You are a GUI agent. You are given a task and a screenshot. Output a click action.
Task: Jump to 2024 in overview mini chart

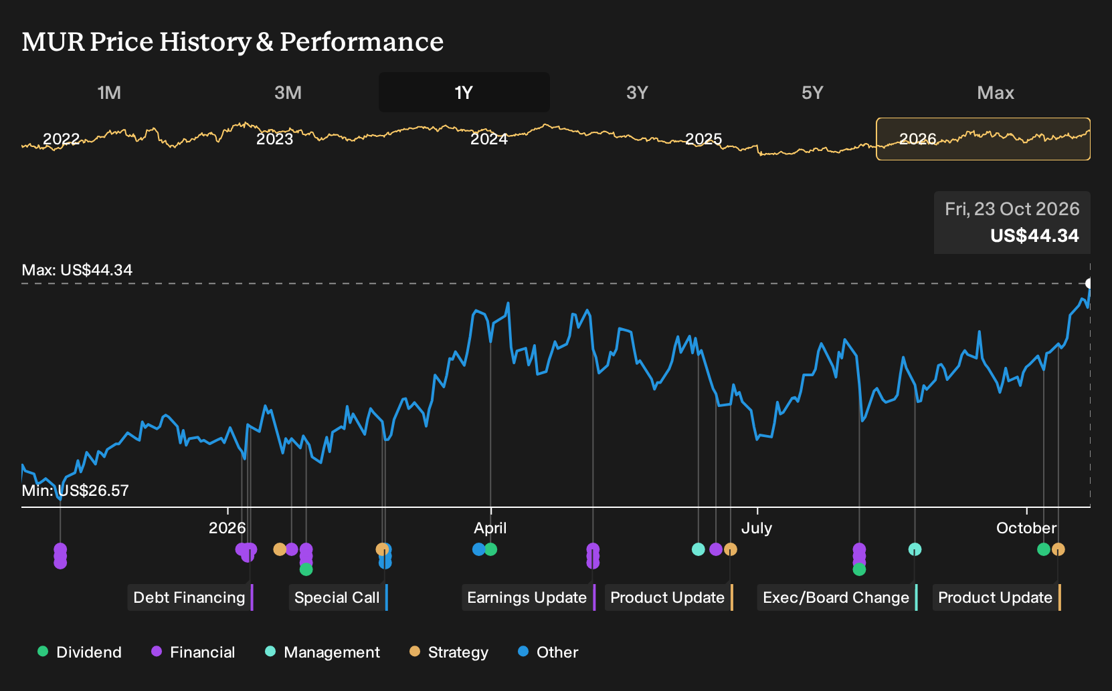489,139
